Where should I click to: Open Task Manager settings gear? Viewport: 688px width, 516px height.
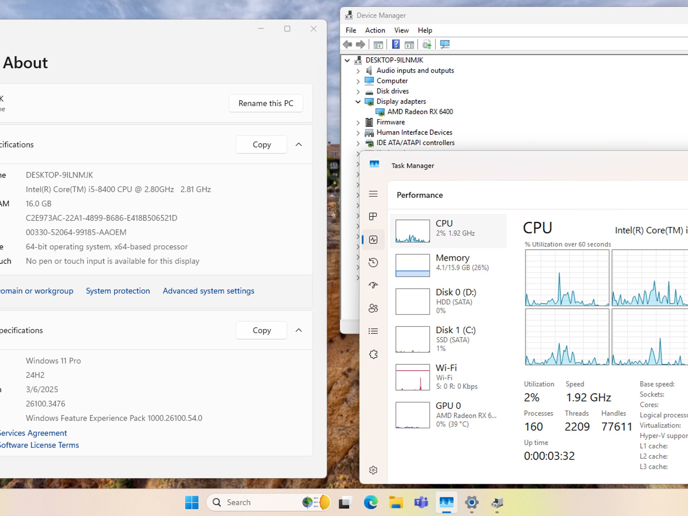pyautogui.click(x=373, y=470)
